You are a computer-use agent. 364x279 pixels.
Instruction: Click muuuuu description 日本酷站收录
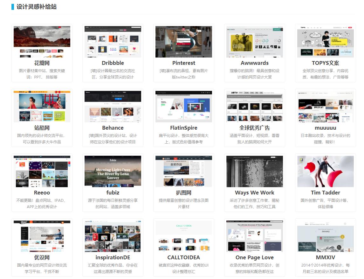(326, 139)
